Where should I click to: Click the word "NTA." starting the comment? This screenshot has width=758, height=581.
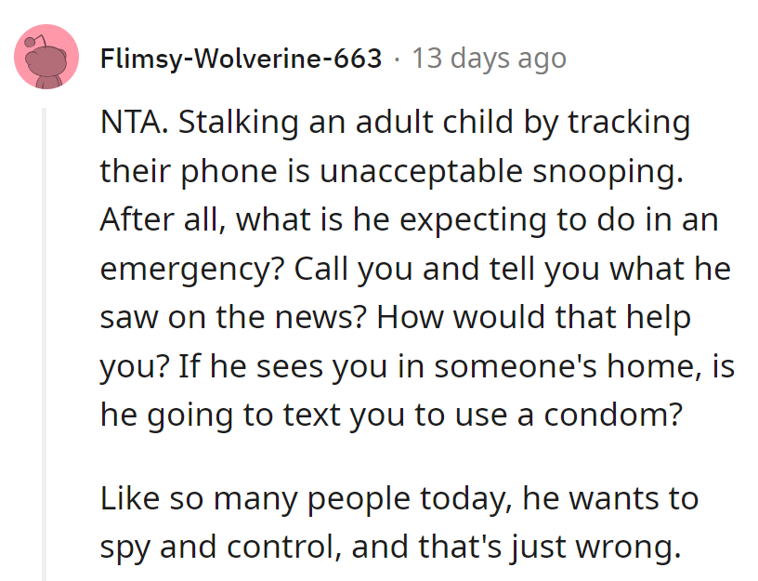click(132, 124)
